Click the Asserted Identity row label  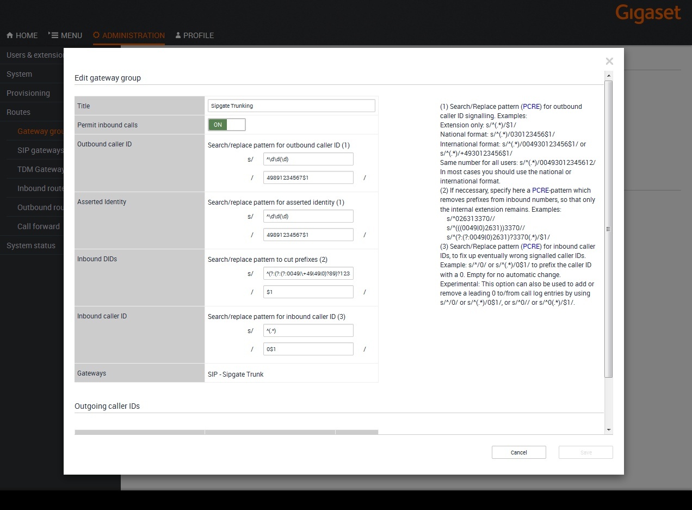point(102,202)
